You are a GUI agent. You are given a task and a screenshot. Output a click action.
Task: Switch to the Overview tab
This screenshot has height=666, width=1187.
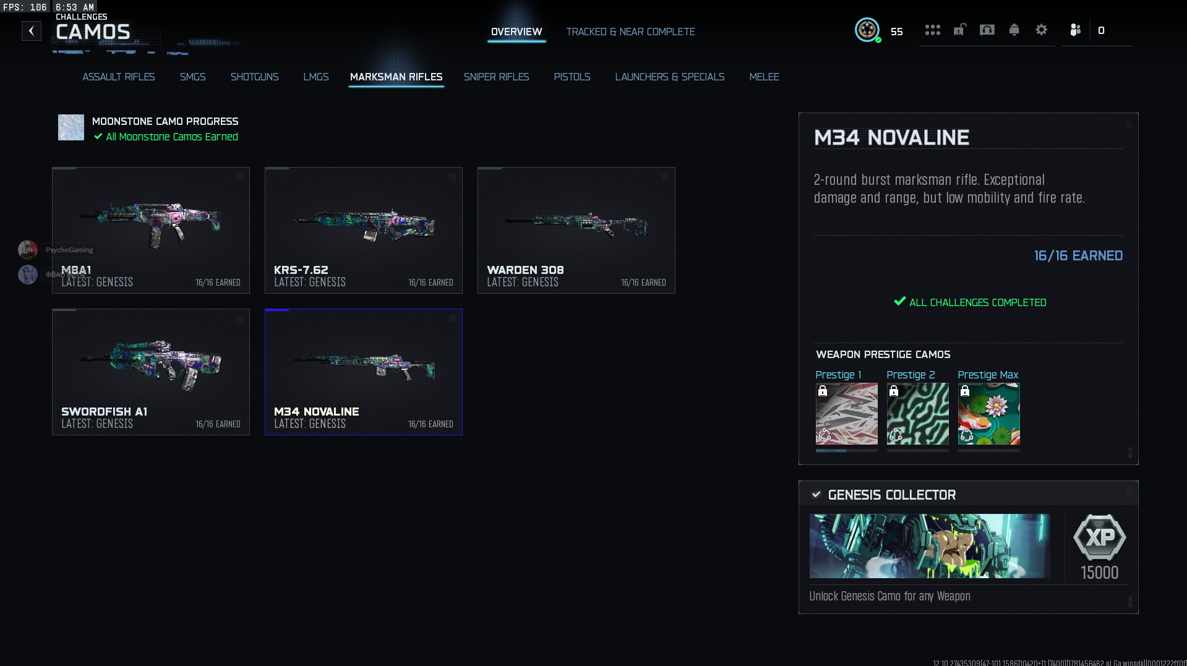click(516, 32)
